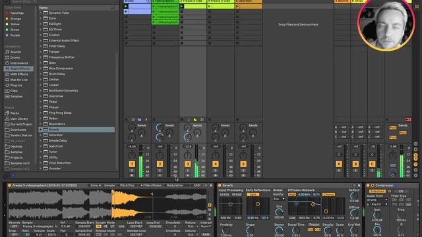Open the Drums category in browser
This screenshot has width=422, height=237.
pyautogui.click(x=15, y=57)
